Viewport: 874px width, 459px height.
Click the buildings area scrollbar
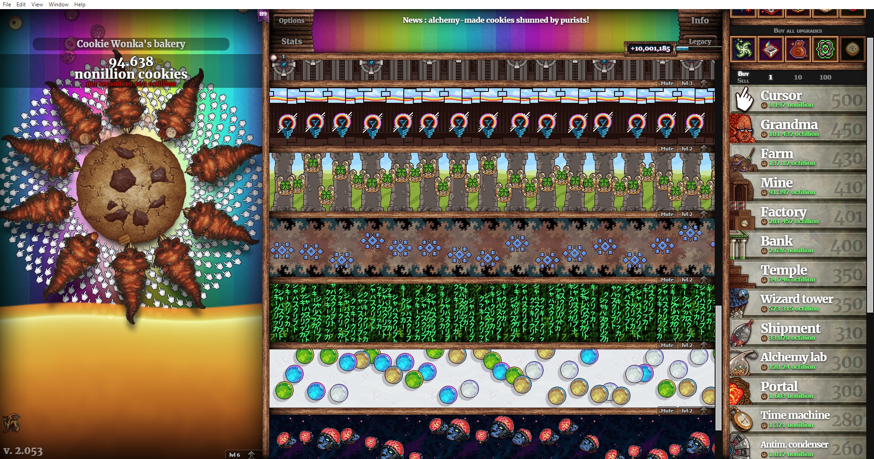[718, 368]
